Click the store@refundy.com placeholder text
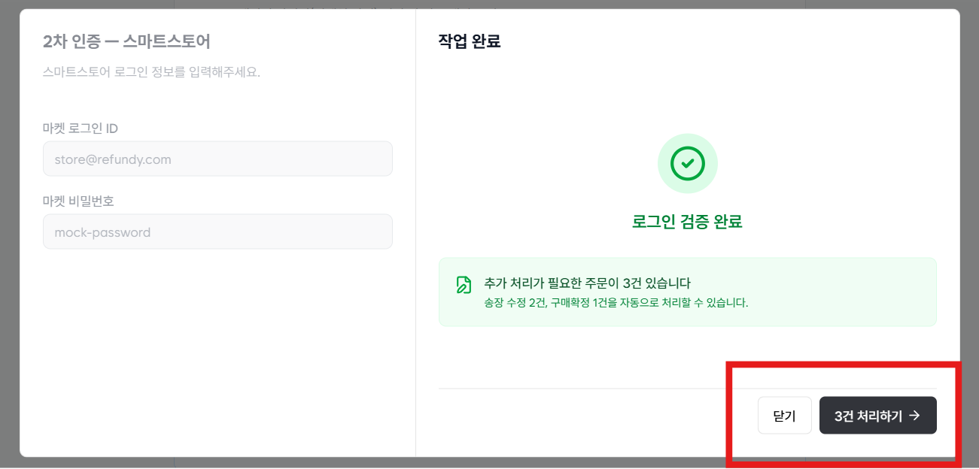 click(x=113, y=159)
